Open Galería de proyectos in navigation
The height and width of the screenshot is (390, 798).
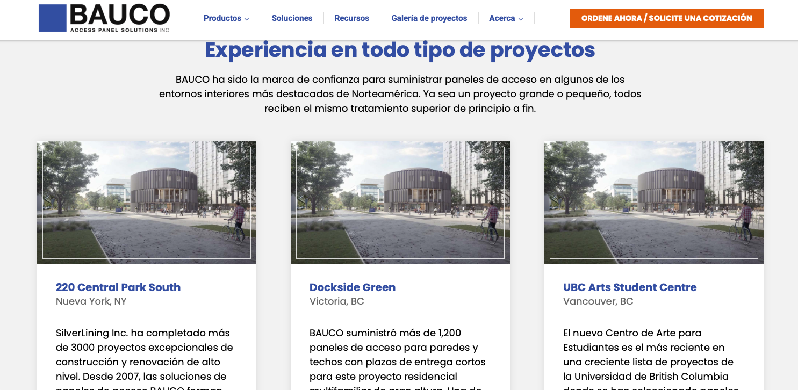(x=429, y=18)
